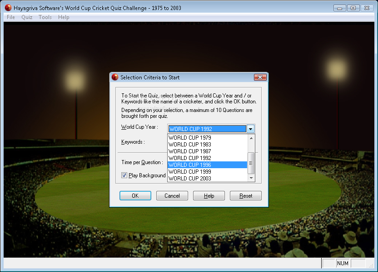Image resolution: width=378 pixels, height=272 pixels.
Task: Click the dropdown list scroll down arrow
Action: tap(251, 178)
